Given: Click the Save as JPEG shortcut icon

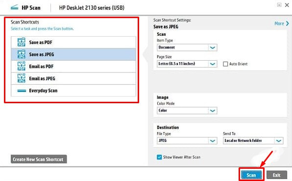Looking at the screenshot, I should point(21,54).
